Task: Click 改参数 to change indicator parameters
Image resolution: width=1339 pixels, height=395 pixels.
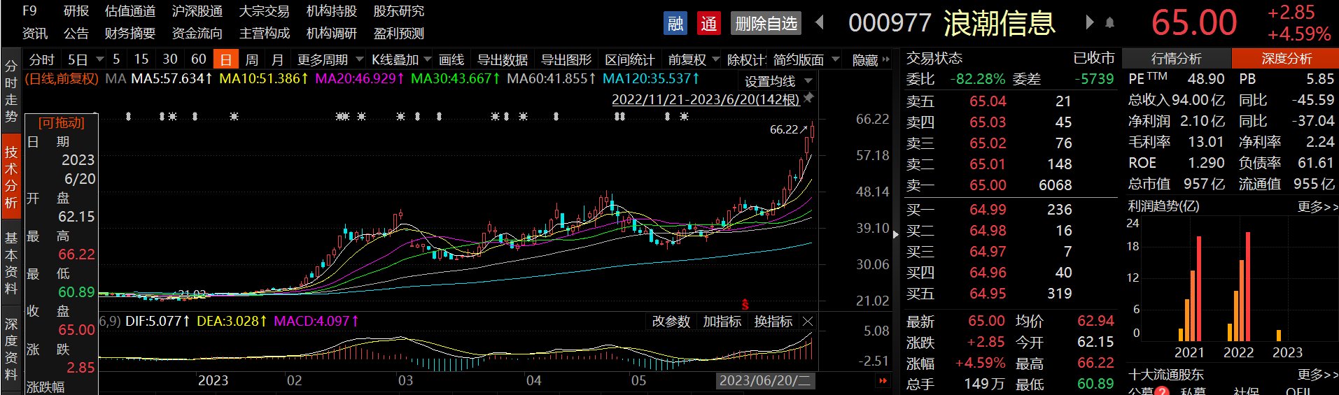Action: point(671,322)
